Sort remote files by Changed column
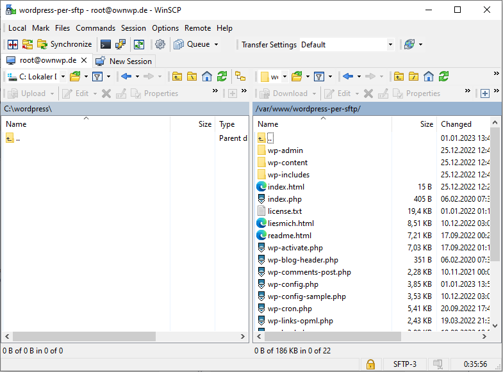The height and width of the screenshot is (372, 503). [x=462, y=124]
